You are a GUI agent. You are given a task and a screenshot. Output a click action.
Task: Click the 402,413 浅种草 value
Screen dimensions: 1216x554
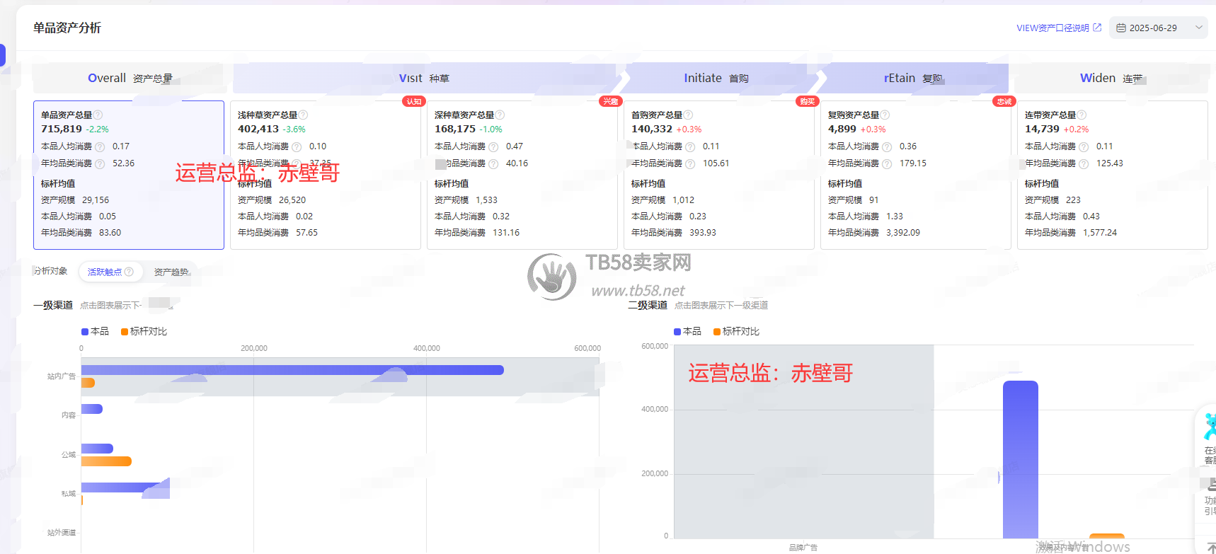click(x=258, y=129)
